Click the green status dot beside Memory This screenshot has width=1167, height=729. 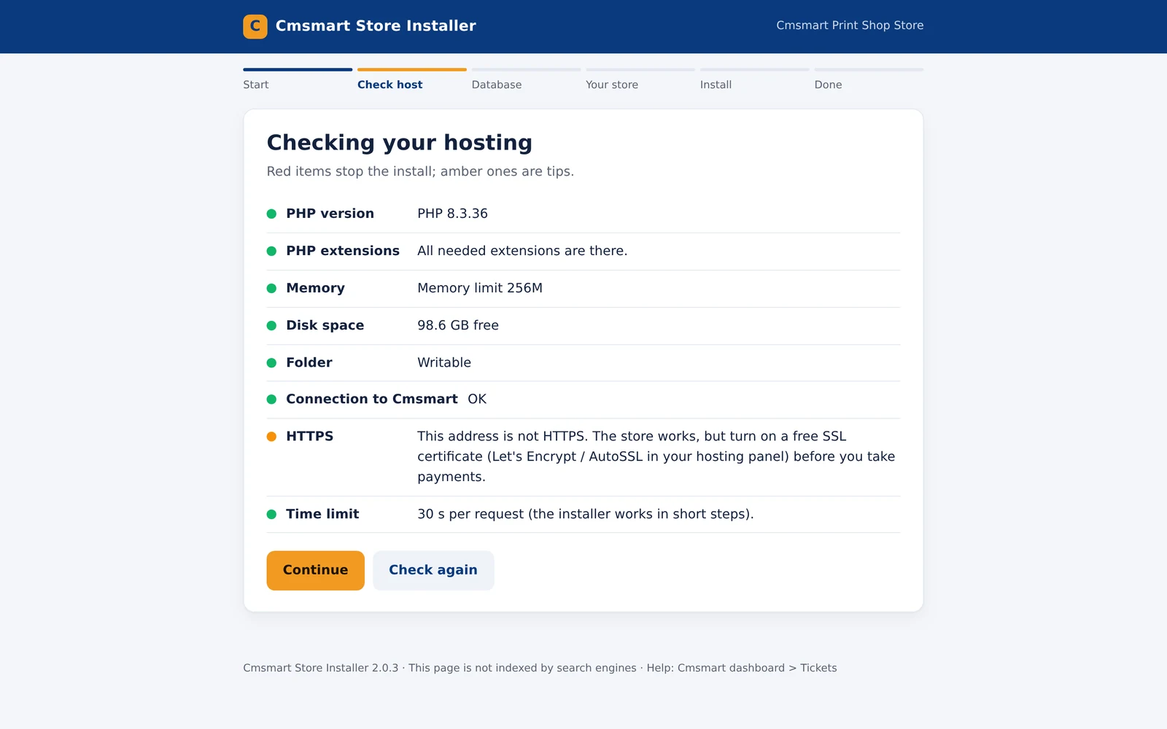tap(271, 288)
